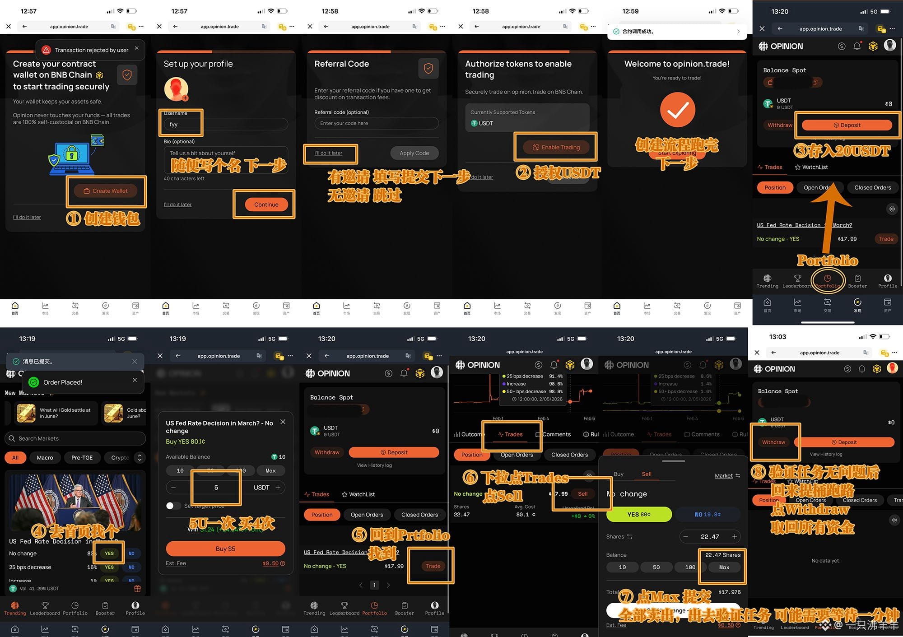The height and width of the screenshot is (637, 903).
Task: Open the user avatar in top-right portfolio screenshot header
Action: coord(890,45)
